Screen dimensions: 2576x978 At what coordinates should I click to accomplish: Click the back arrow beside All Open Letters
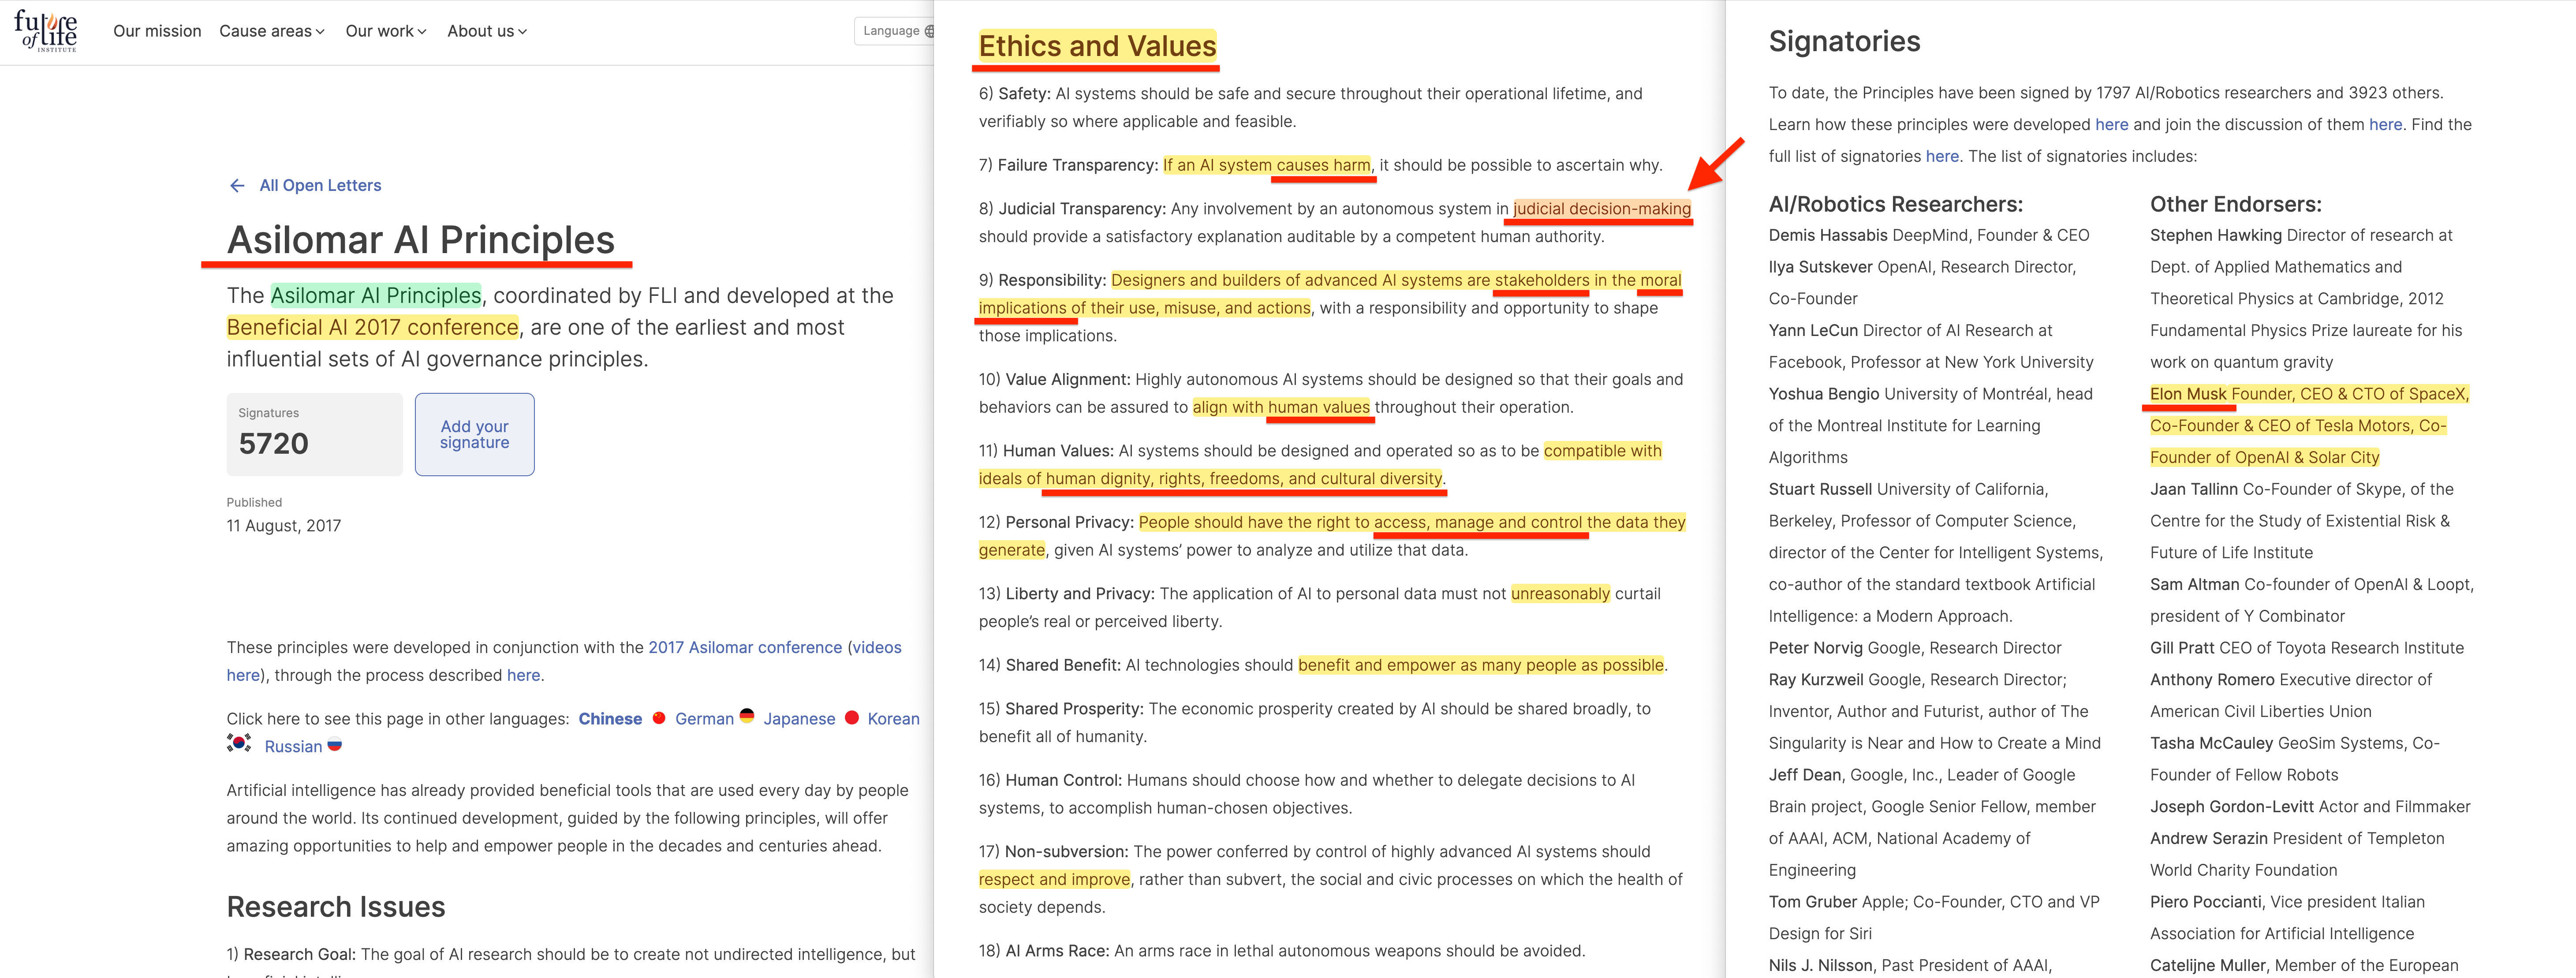click(x=237, y=186)
